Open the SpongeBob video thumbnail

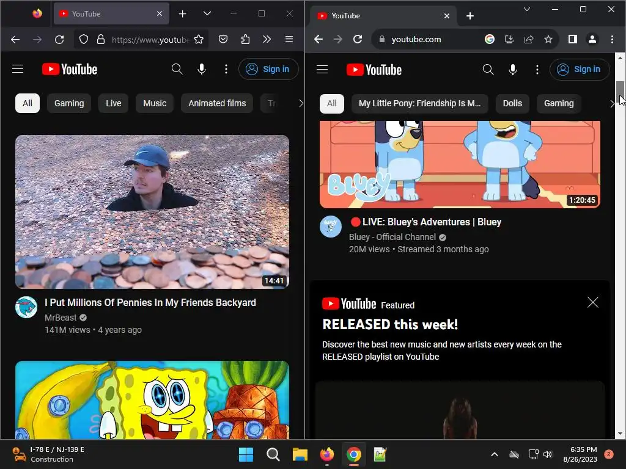(x=152, y=400)
